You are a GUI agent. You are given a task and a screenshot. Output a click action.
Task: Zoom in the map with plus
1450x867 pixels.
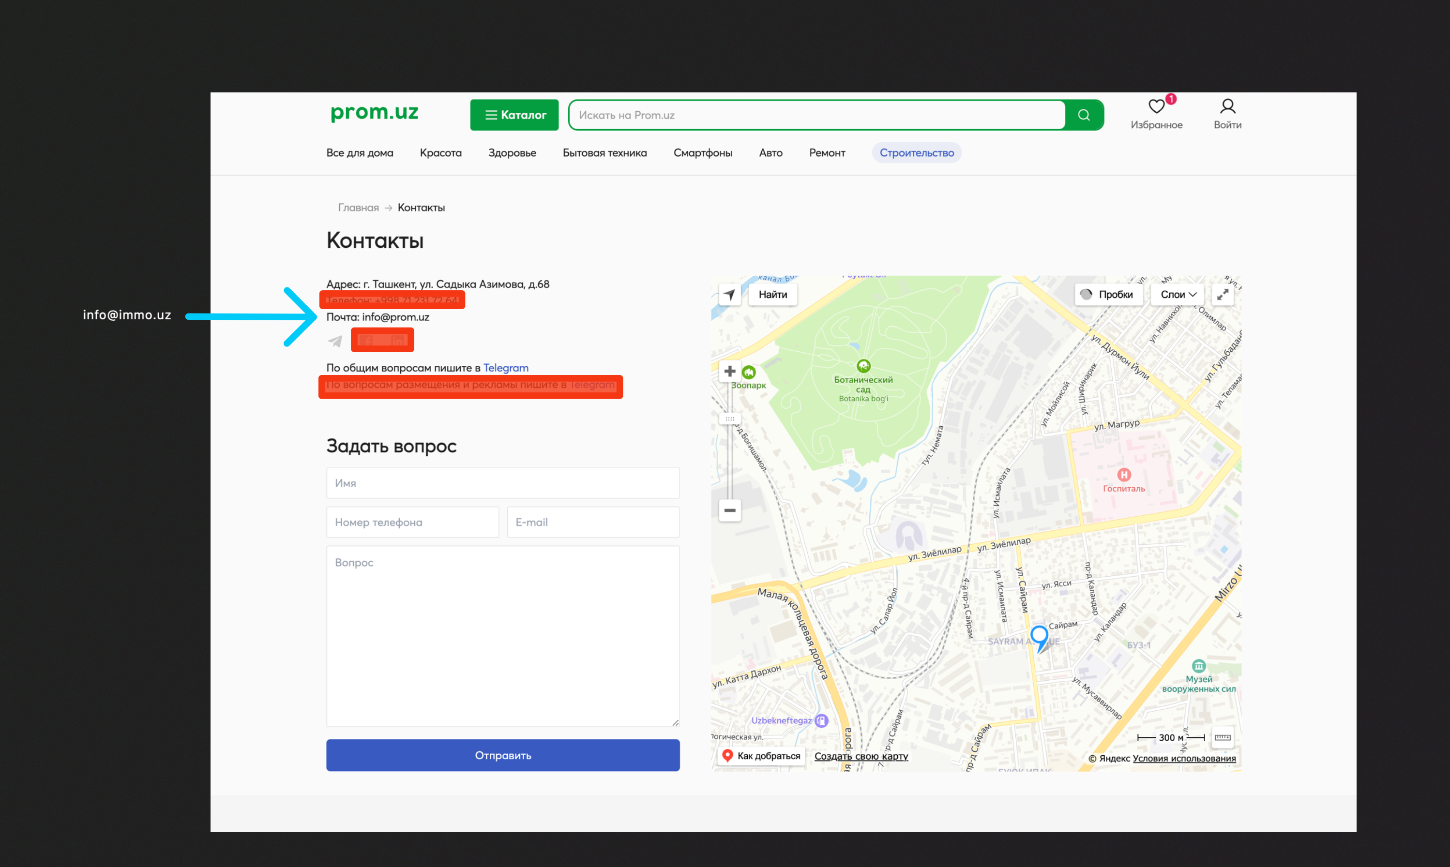coord(729,371)
